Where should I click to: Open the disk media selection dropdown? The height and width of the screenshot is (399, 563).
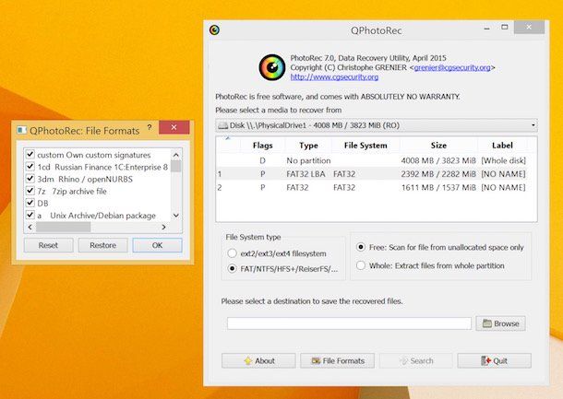pyautogui.click(x=375, y=124)
